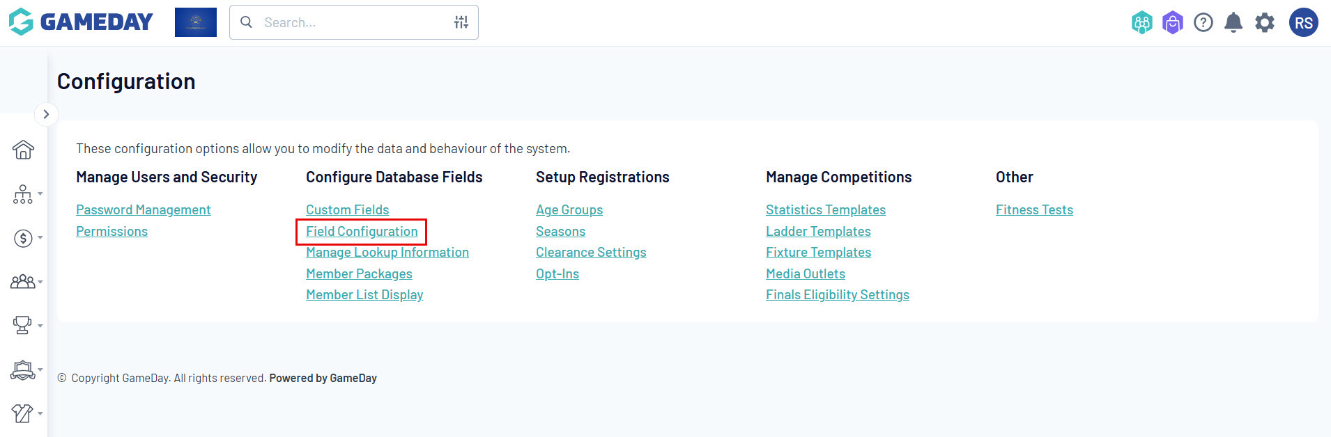Expand the left sidebar with the chevron
Screen dimensions: 1331x437
[46, 114]
